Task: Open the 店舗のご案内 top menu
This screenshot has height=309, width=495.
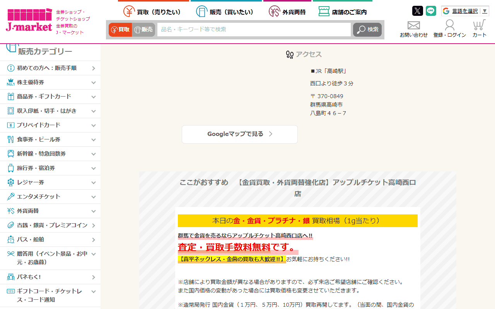Action: 343,12
